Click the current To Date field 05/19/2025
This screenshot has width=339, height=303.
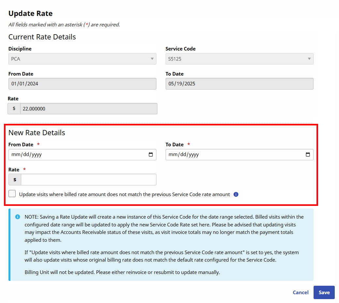click(x=239, y=84)
